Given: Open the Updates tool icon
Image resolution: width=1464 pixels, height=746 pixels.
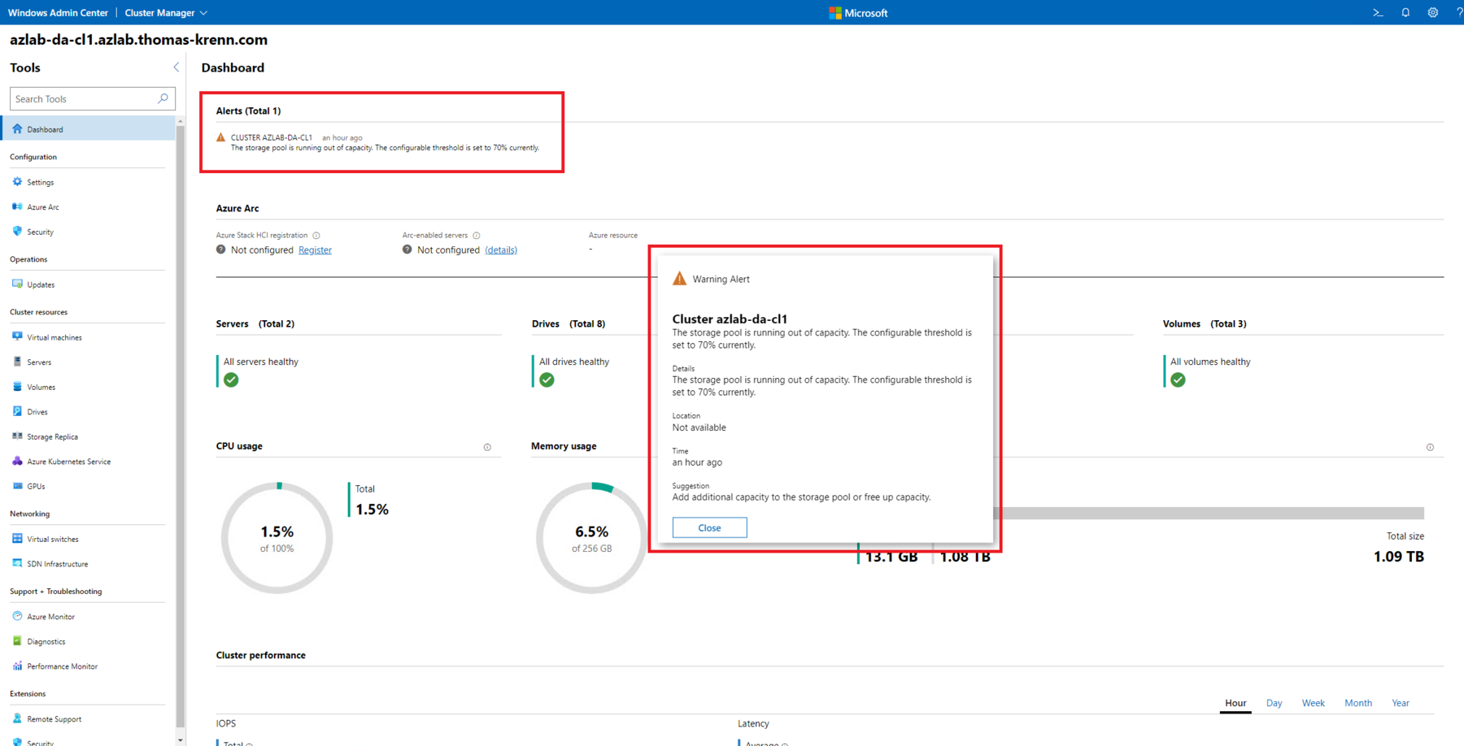Looking at the screenshot, I should click(x=17, y=284).
